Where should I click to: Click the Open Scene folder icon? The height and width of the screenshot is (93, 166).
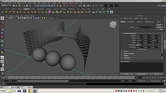[16, 6]
